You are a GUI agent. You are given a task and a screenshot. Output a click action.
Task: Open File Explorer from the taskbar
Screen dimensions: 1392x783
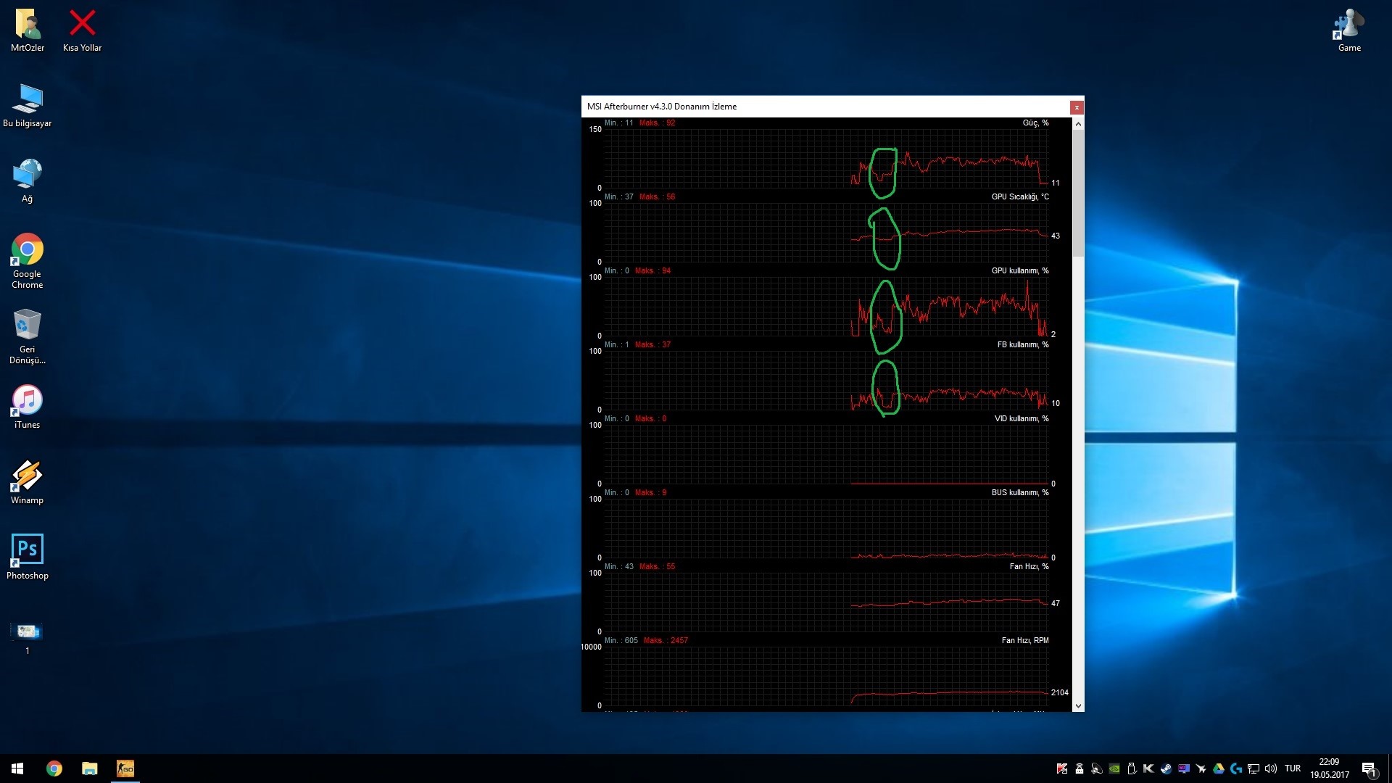[x=90, y=768]
